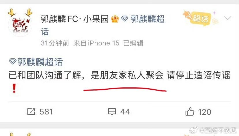Click diamond icon in post body tag
This screenshot has height=136, width=239.
click(x=12, y=61)
